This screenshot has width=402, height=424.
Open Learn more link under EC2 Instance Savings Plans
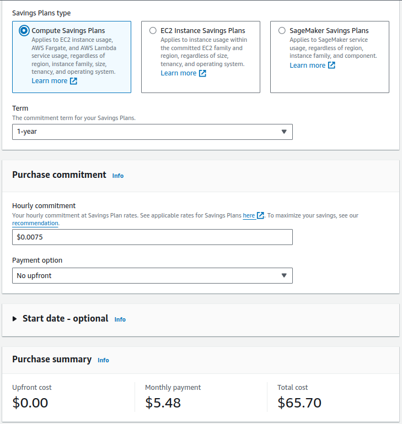click(x=183, y=73)
